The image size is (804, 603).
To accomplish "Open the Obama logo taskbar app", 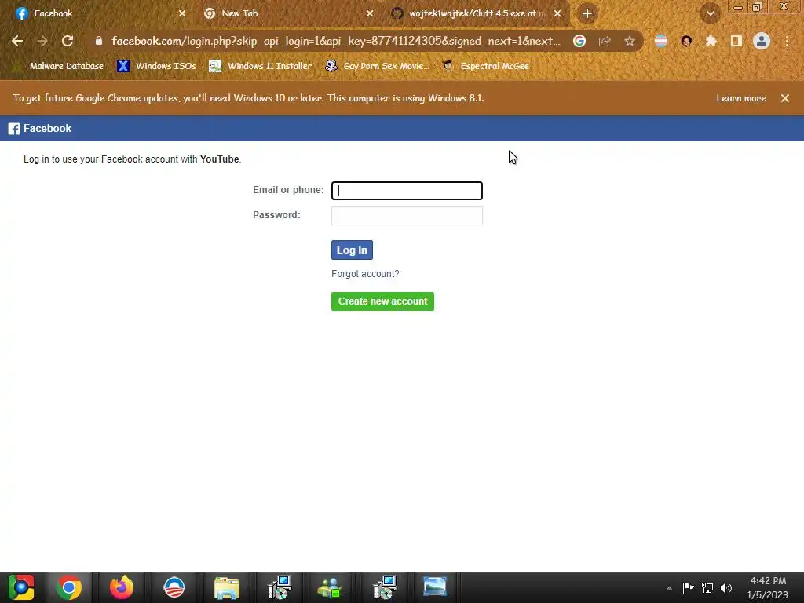I will coord(174,587).
